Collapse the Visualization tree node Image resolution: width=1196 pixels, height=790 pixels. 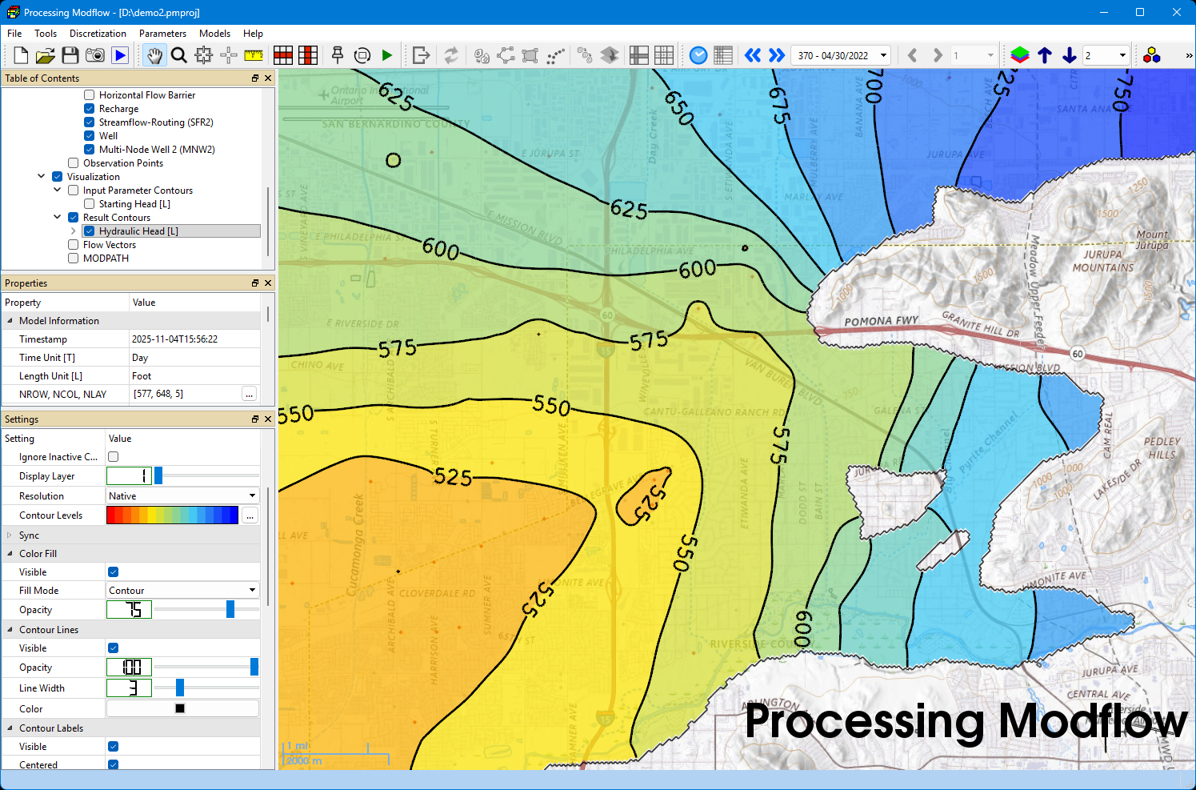coord(42,177)
